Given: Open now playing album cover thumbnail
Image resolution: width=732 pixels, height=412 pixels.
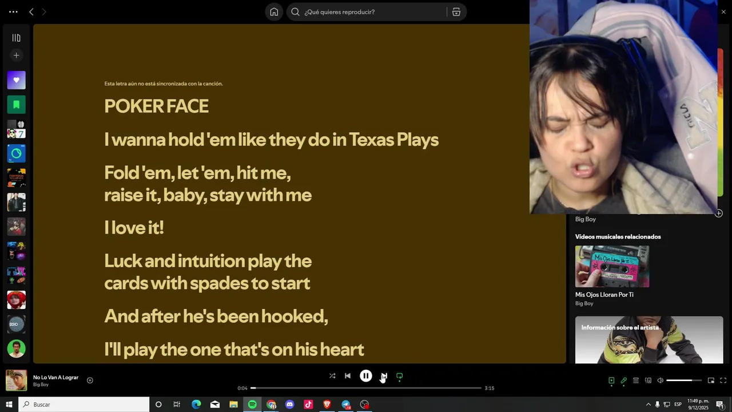Looking at the screenshot, I should 16,381.
